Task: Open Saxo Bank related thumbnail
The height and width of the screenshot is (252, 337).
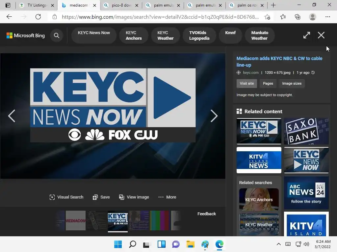Action: tap(306, 131)
